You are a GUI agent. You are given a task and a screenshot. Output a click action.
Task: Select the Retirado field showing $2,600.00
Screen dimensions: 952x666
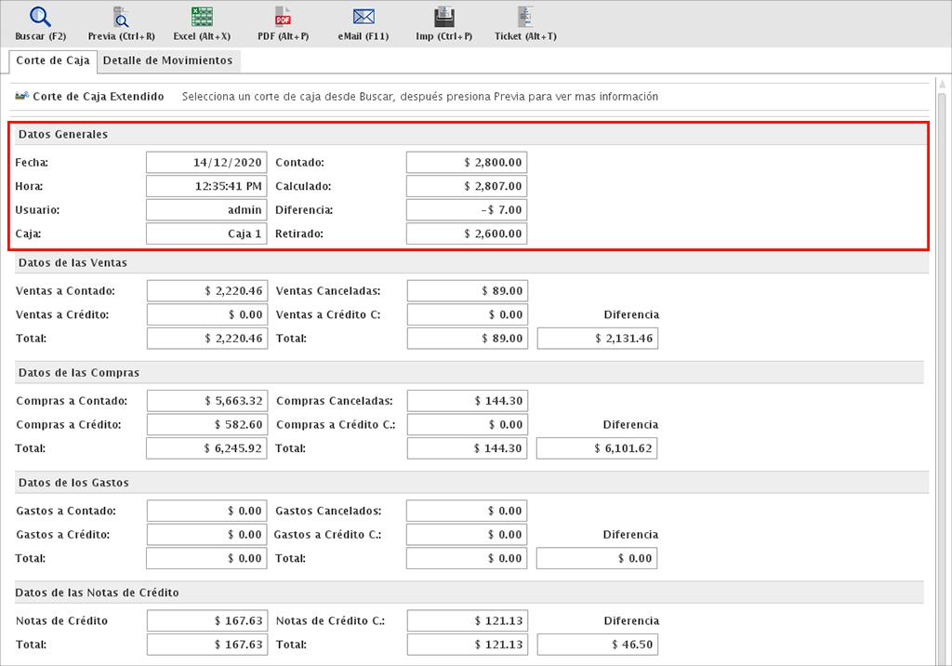[467, 233]
